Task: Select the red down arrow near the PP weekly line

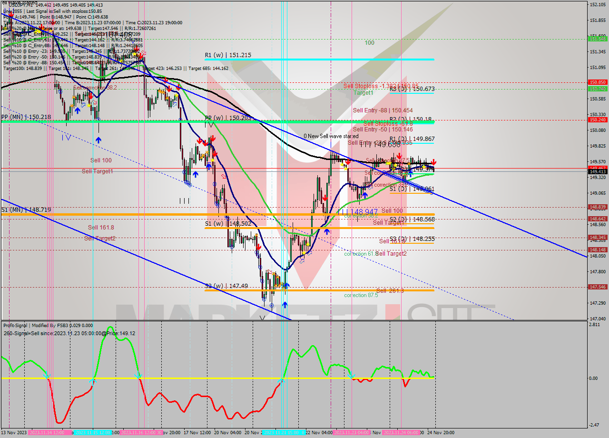Action: click(x=213, y=139)
